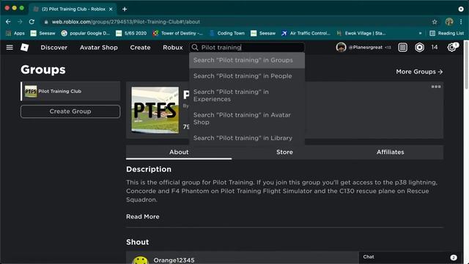Bookmark this page with the star icon
This screenshot has width=469, height=264.
(x=435, y=22)
